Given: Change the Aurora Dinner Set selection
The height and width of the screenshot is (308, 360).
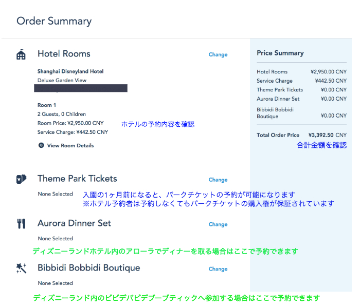Looking at the screenshot, I should pos(218,224).
